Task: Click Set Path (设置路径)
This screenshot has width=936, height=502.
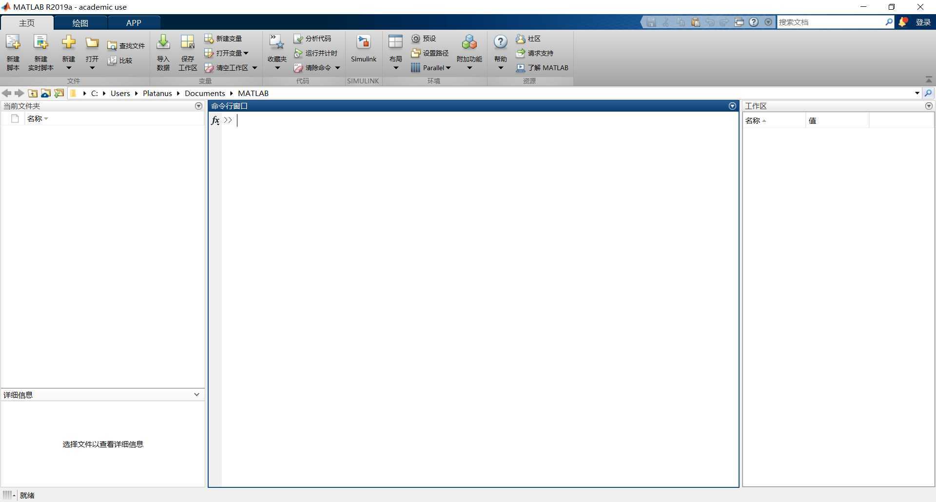Action: [x=429, y=53]
